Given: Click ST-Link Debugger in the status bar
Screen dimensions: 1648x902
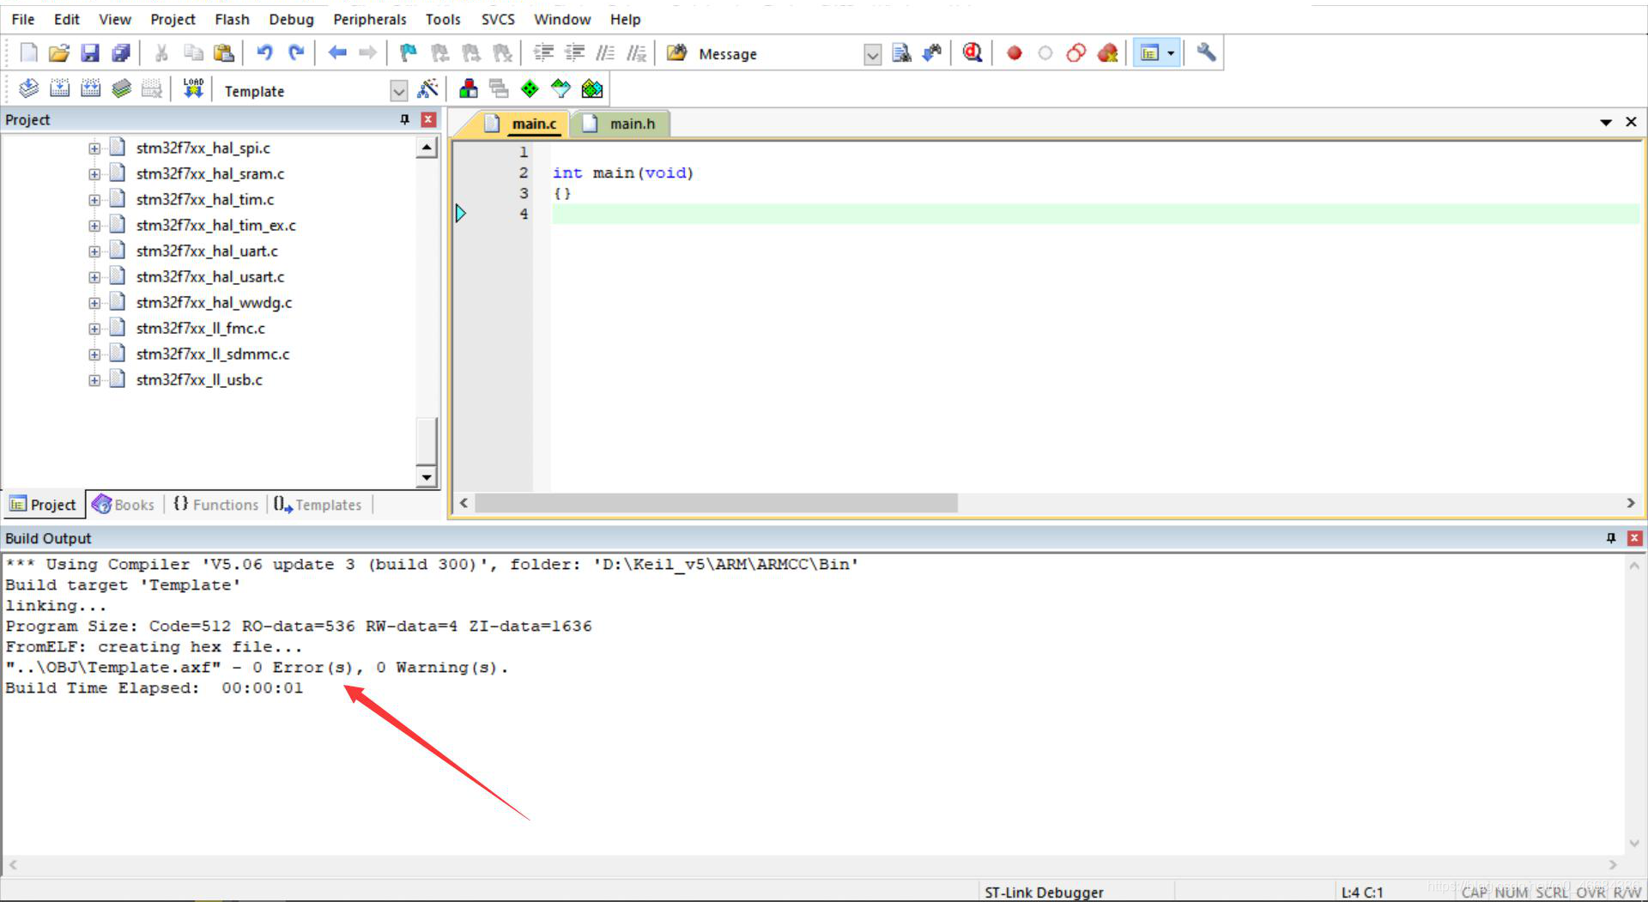Looking at the screenshot, I should tap(1045, 892).
